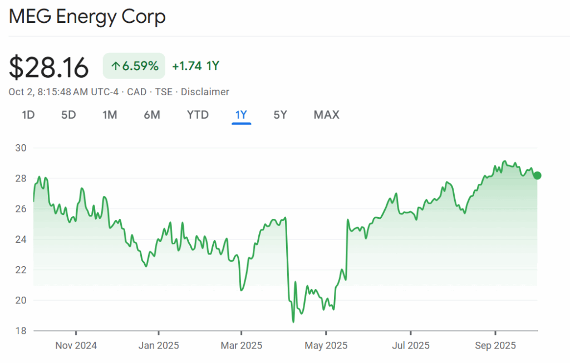Click the Sep 2025 axis label
Screen dimensions: 570x363
point(495,346)
